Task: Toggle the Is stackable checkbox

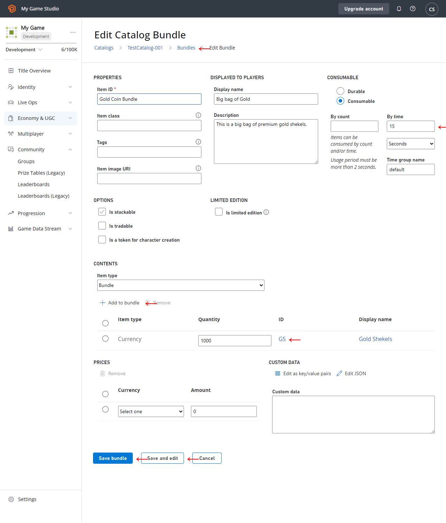Action: coord(102,212)
